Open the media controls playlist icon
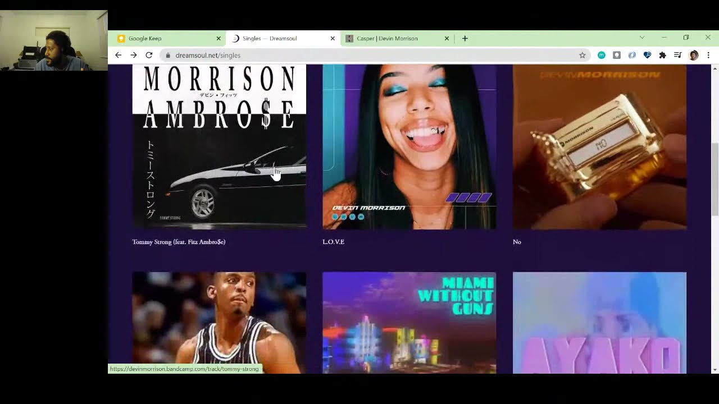The width and height of the screenshot is (719, 404). 677,55
